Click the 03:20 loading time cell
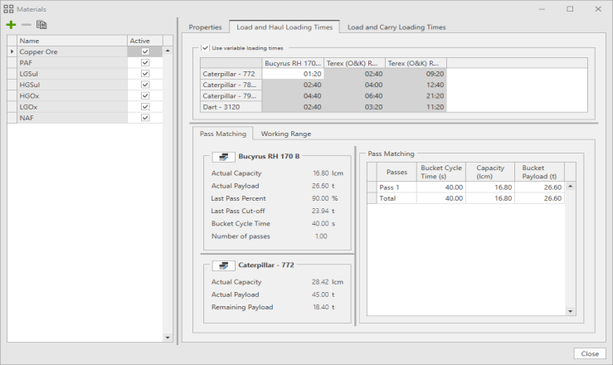Image resolution: width=613 pixels, height=365 pixels. [354, 107]
